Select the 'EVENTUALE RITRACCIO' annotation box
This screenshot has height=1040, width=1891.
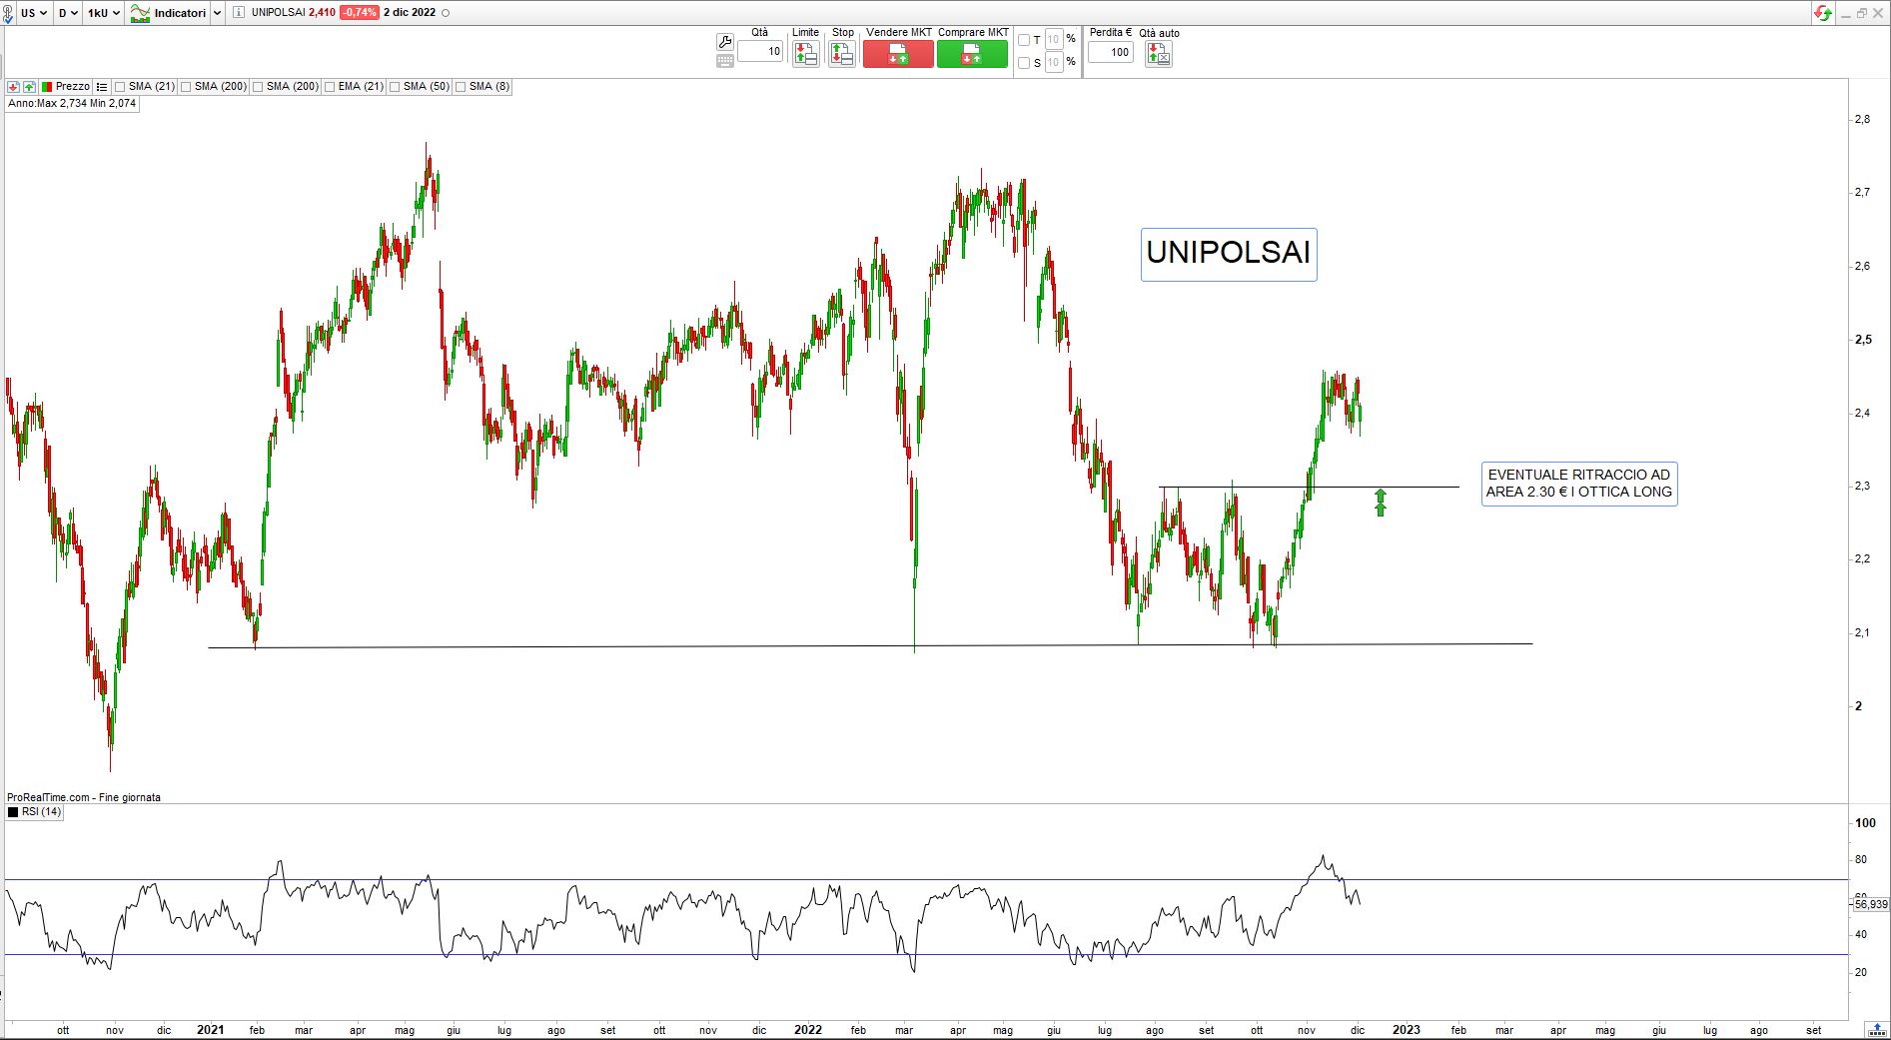[1579, 484]
